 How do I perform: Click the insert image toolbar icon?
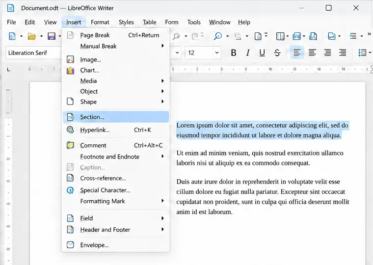296,36
